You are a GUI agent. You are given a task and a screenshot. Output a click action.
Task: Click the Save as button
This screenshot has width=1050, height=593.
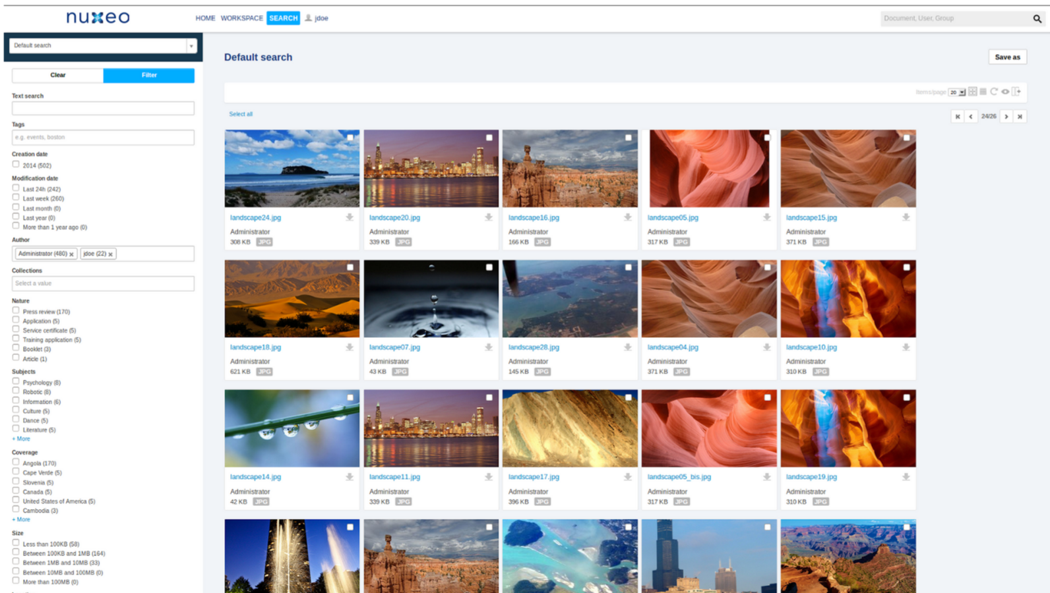click(1007, 57)
